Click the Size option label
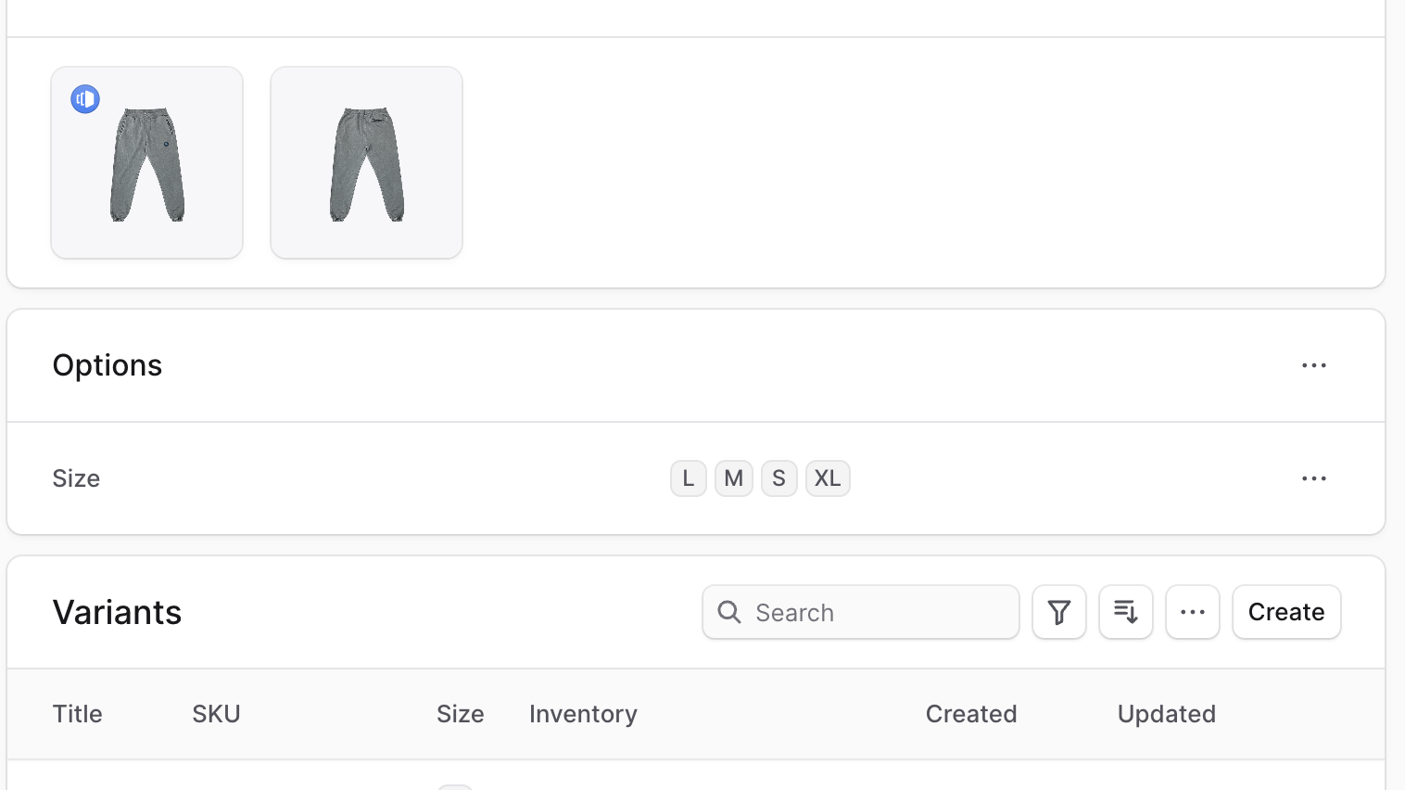This screenshot has height=790, width=1405. tap(76, 478)
